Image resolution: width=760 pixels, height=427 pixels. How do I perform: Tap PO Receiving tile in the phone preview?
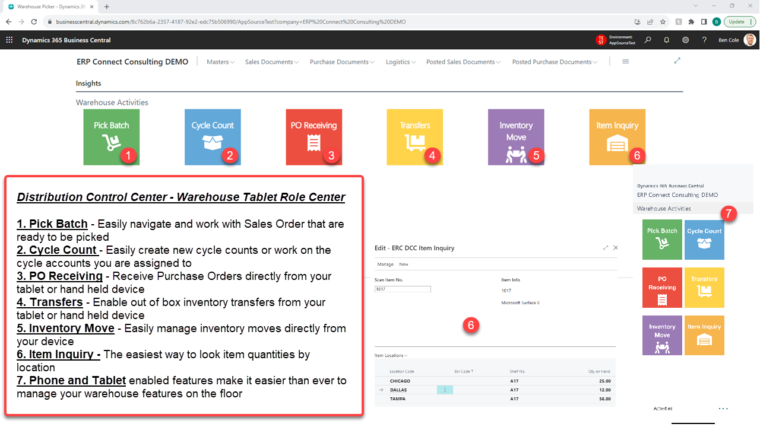click(x=662, y=288)
